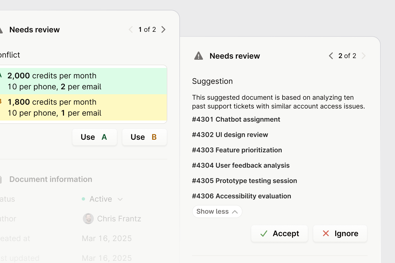Click the green Active status dot
This screenshot has width=395, height=263.
click(83, 199)
